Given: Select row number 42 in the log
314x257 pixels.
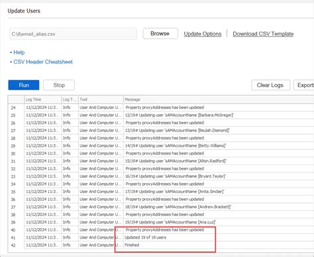Looking at the screenshot, I should pos(13,245).
